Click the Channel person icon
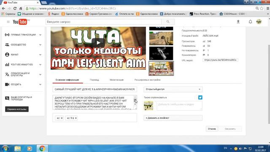Viewport: 270px width, 152px height. (7, 54)
